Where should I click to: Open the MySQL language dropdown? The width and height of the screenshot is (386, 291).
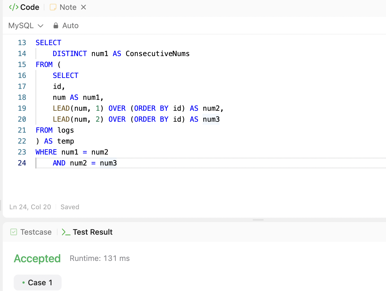[26, 25]
